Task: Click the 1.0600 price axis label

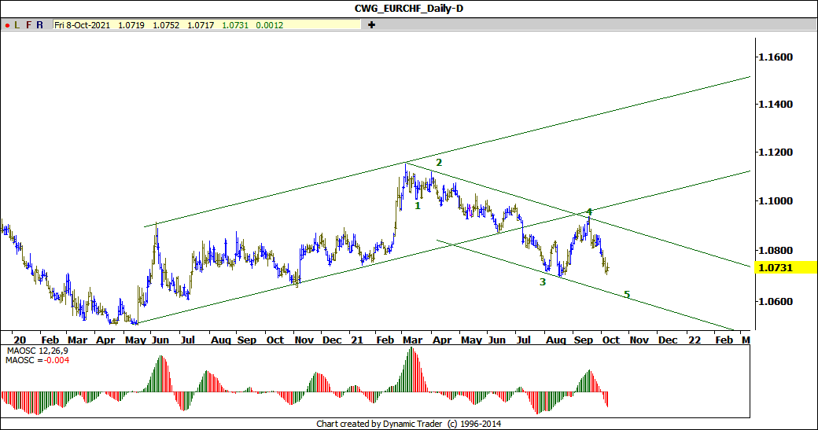Action: (774, 302)
